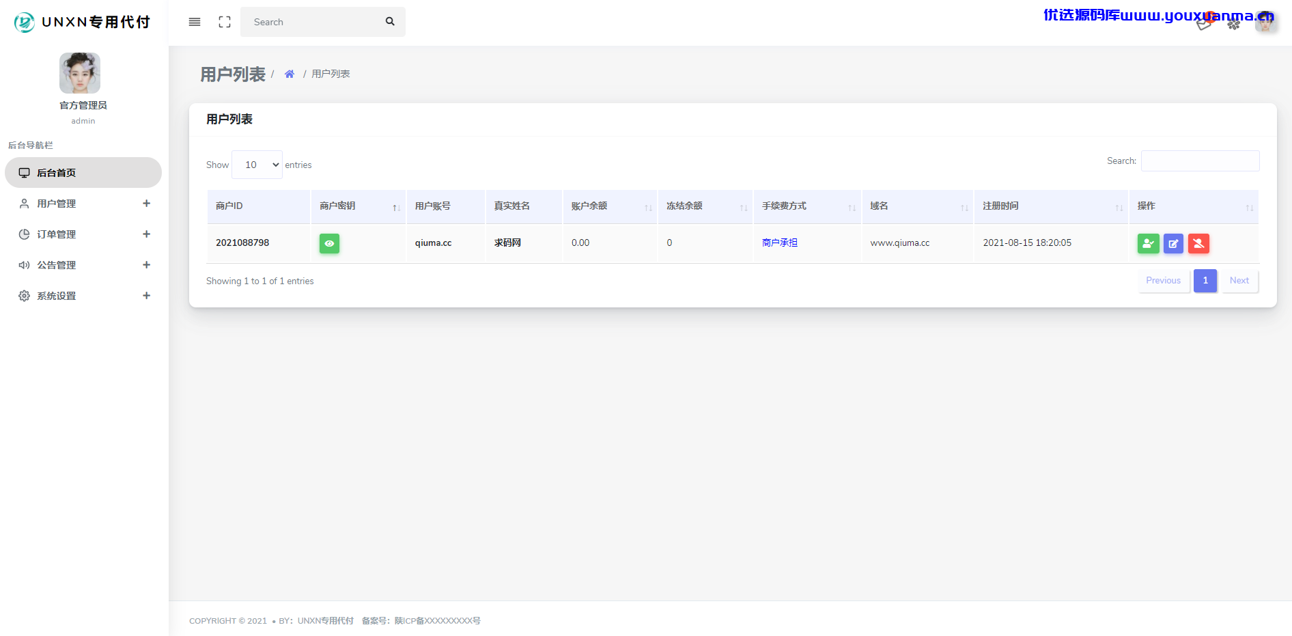Click the blue edit user icon
The height and width of the screenshot is (636, 1292).
point(1173,243)
